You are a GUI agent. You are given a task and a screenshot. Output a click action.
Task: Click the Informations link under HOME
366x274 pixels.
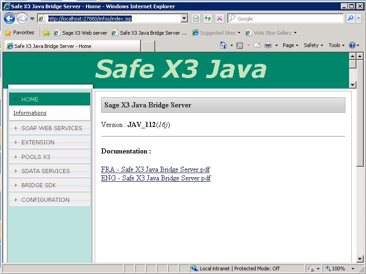[30, 113]
